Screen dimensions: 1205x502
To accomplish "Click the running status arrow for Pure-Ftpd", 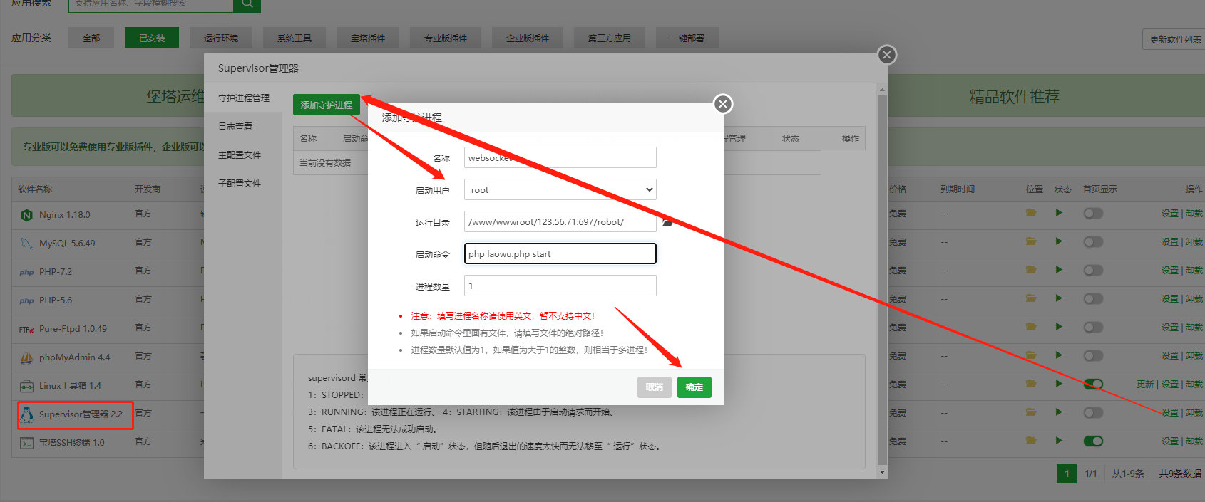I will 1059,327.
